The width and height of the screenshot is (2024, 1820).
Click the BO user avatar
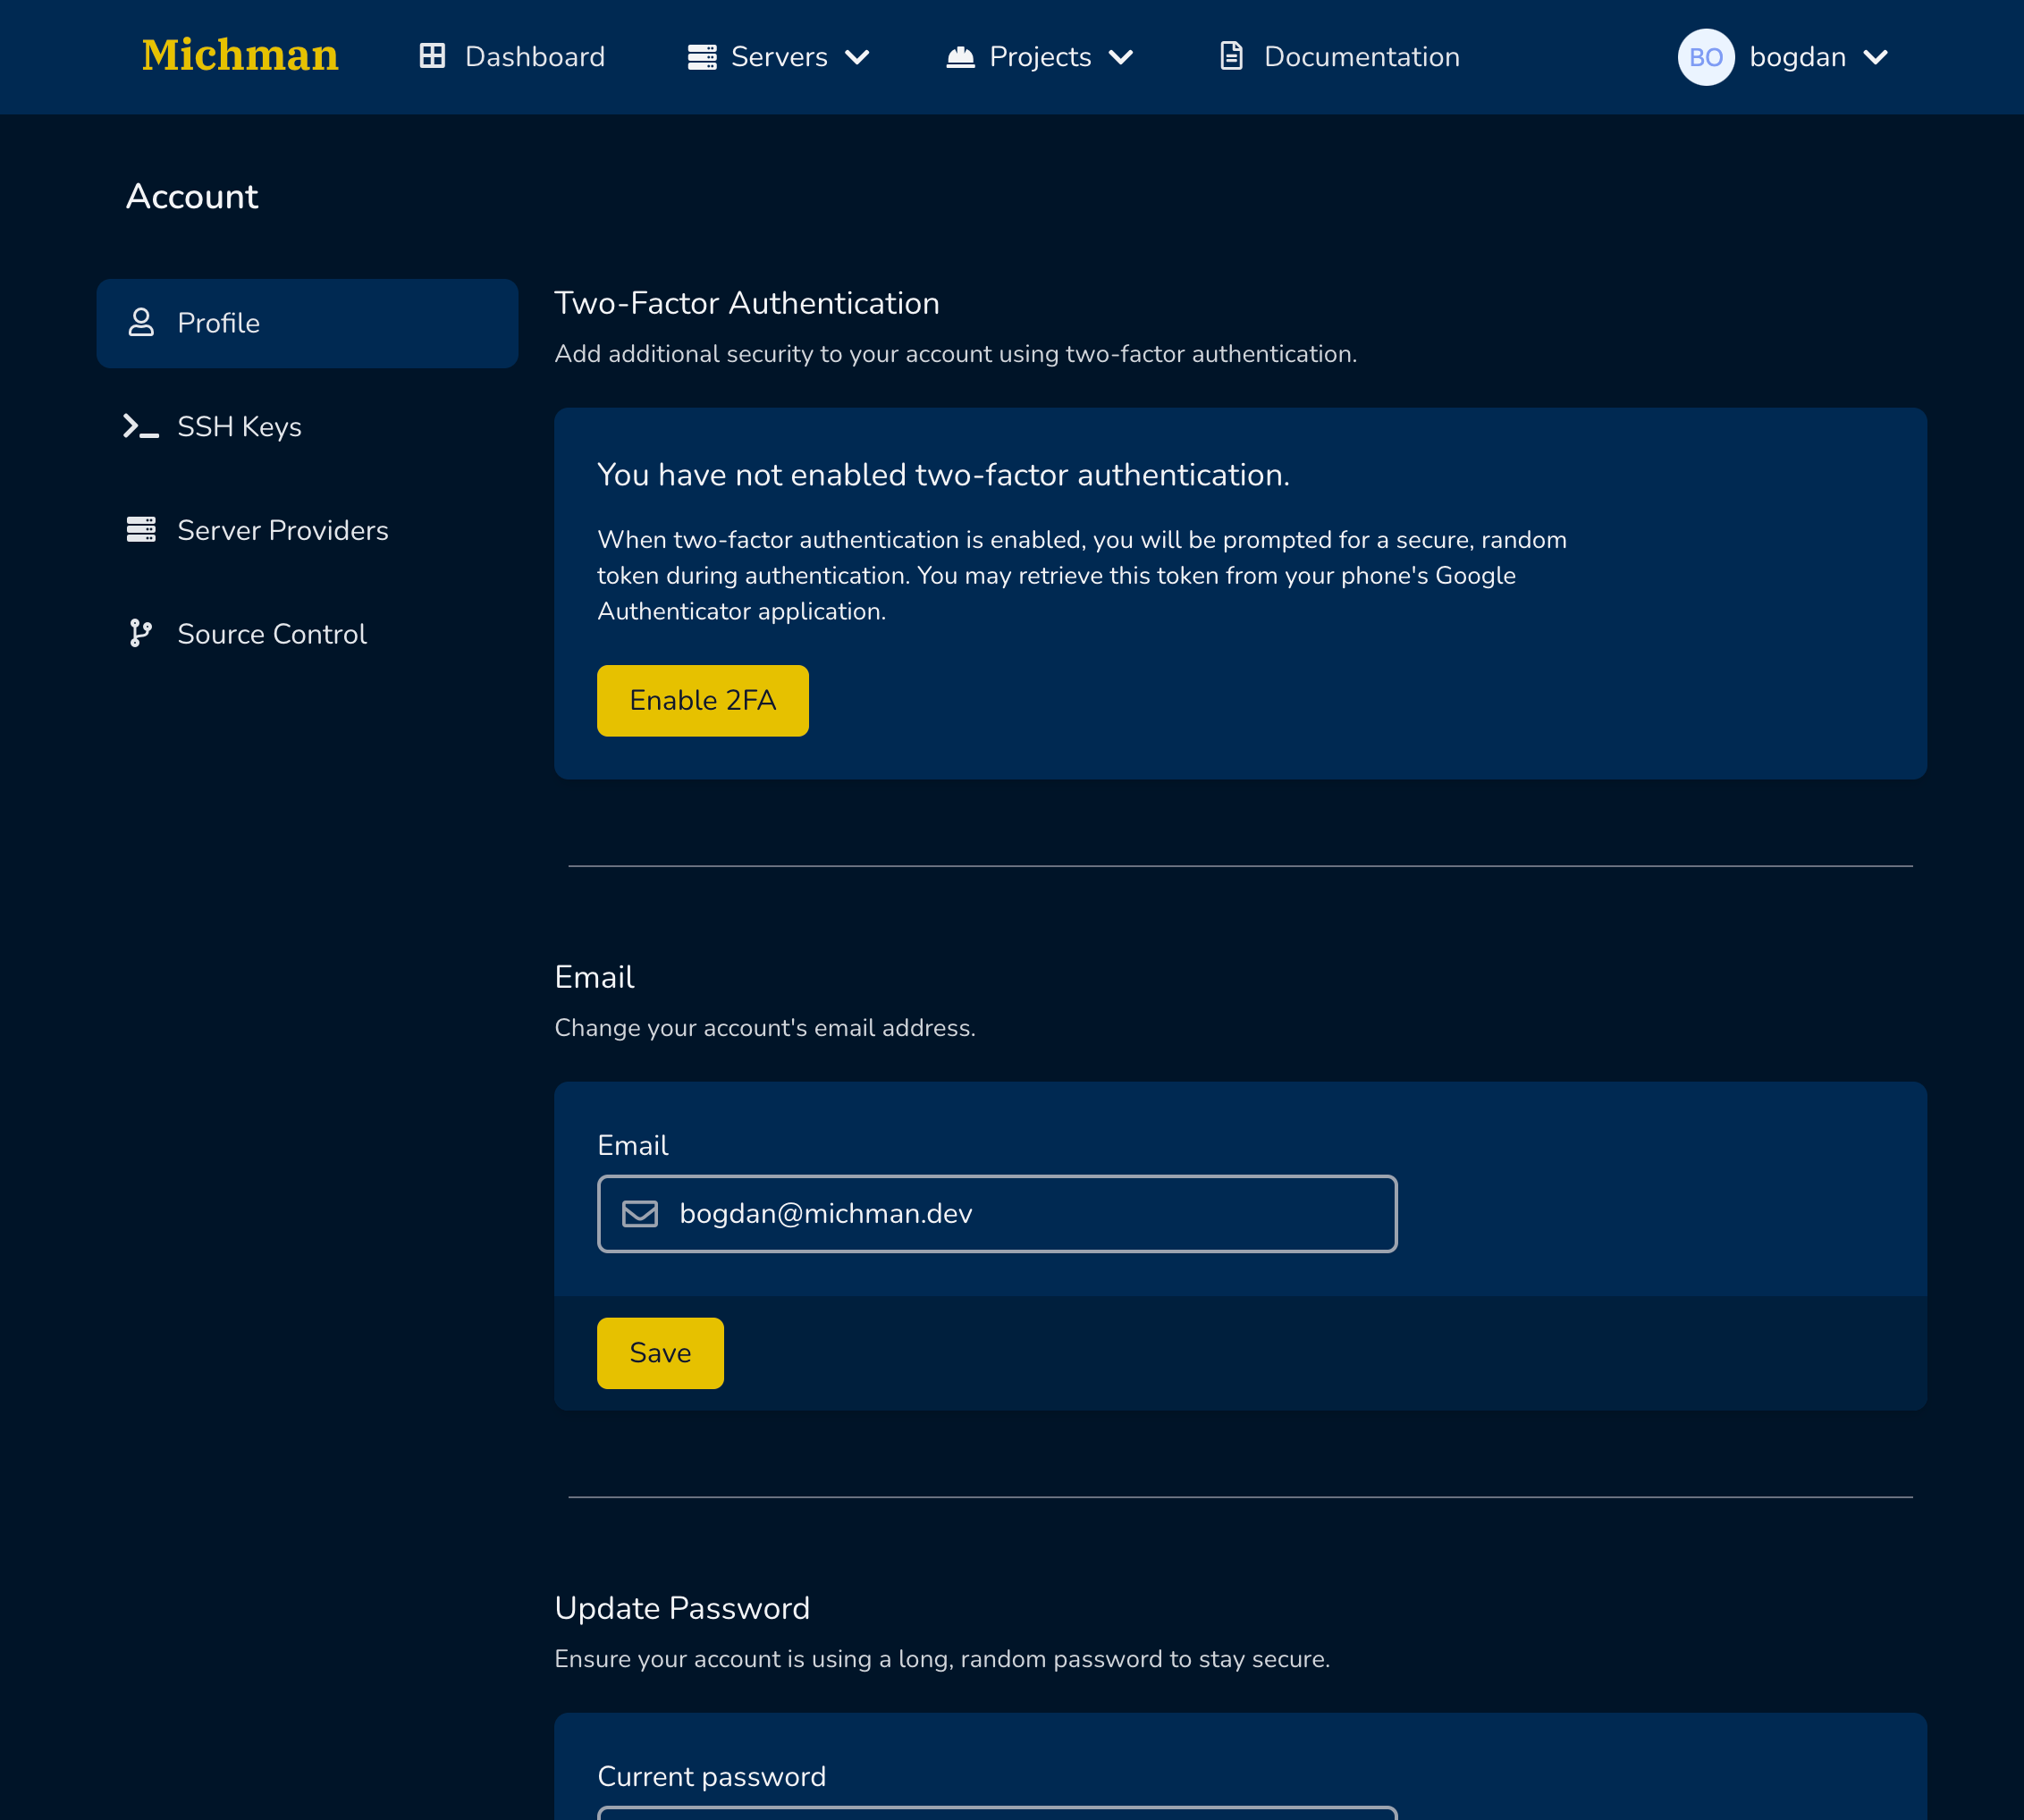point(1705,57)
